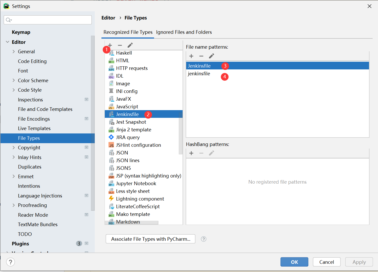Viewport: 378px width, 272px height.
Task: Open File Encodings settings
Action: (x=34, y=119)
